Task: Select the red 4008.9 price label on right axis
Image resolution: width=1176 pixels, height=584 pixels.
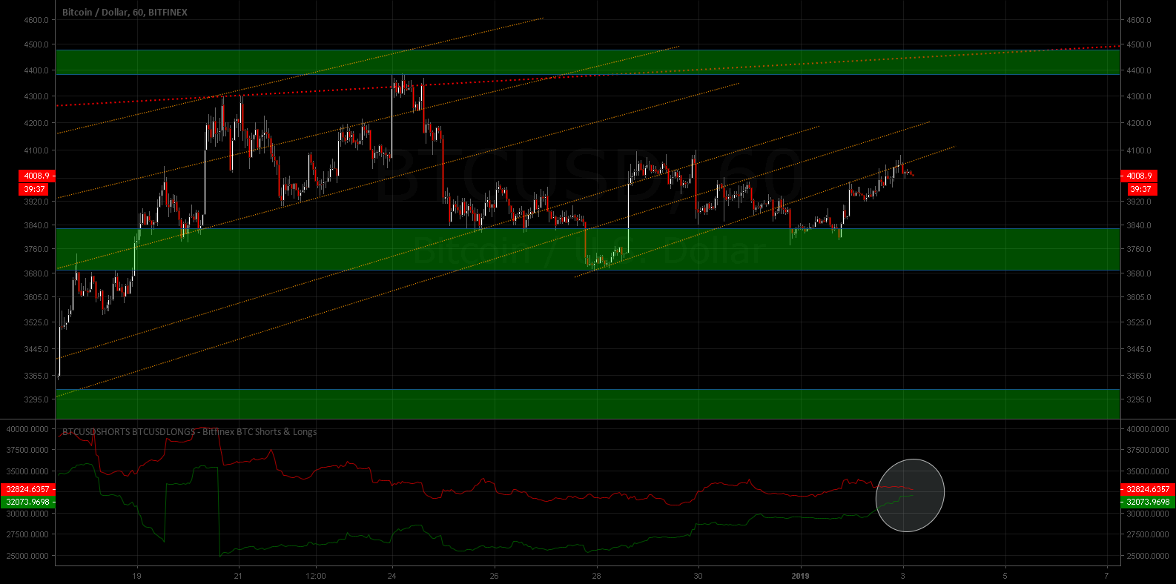Action: click(1139, 176)
